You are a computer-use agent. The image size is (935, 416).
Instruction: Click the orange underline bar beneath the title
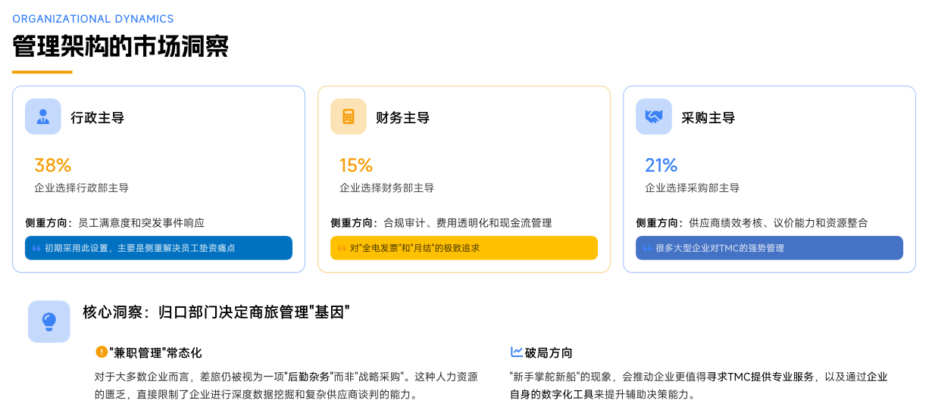click(x=42, y=72)
